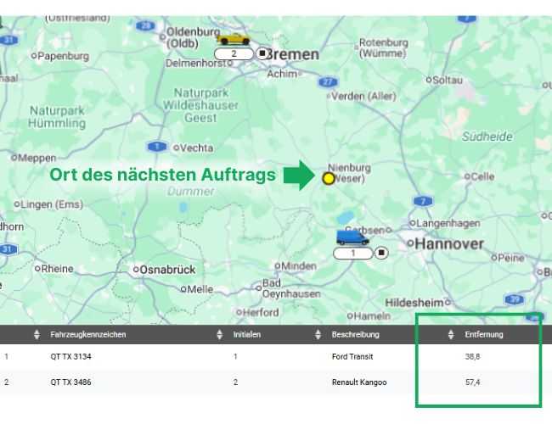Click the A27 highway shield near Achim

[328, 82]
